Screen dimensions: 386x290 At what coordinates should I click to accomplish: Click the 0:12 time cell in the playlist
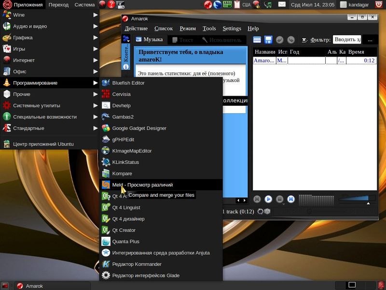(x=361, y=60)
